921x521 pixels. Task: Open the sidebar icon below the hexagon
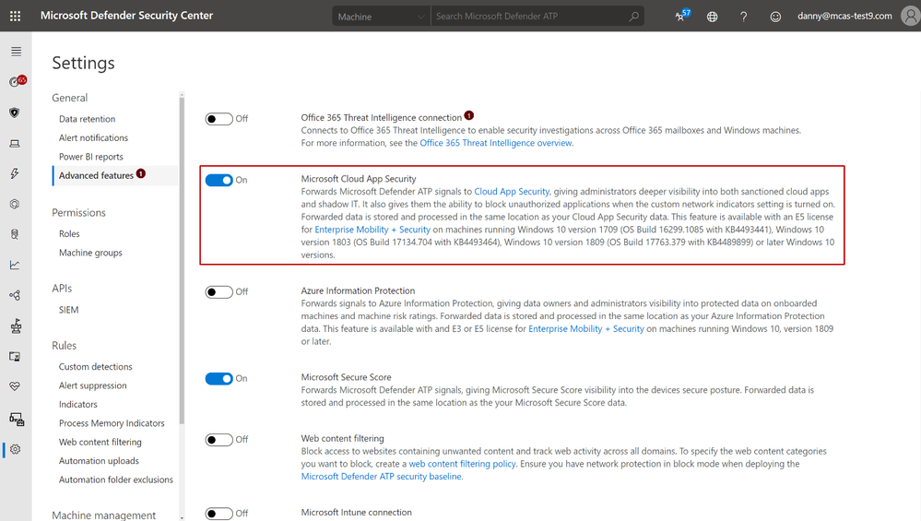click(x=15, y=234)
